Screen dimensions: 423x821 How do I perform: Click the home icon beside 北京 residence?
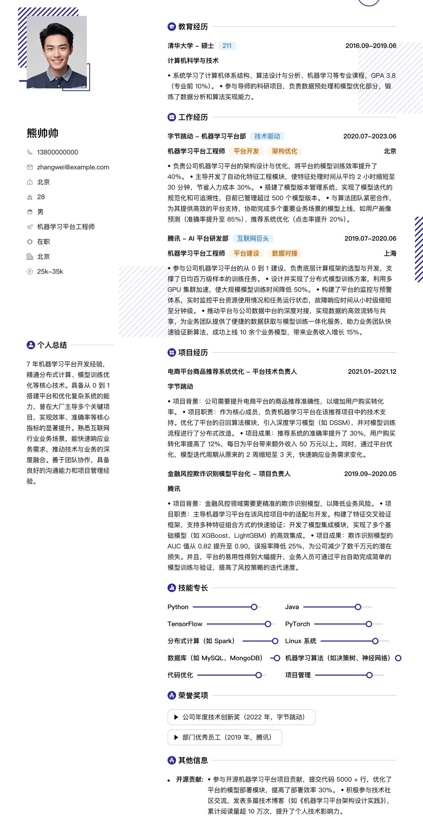click(x=30, y=182)
